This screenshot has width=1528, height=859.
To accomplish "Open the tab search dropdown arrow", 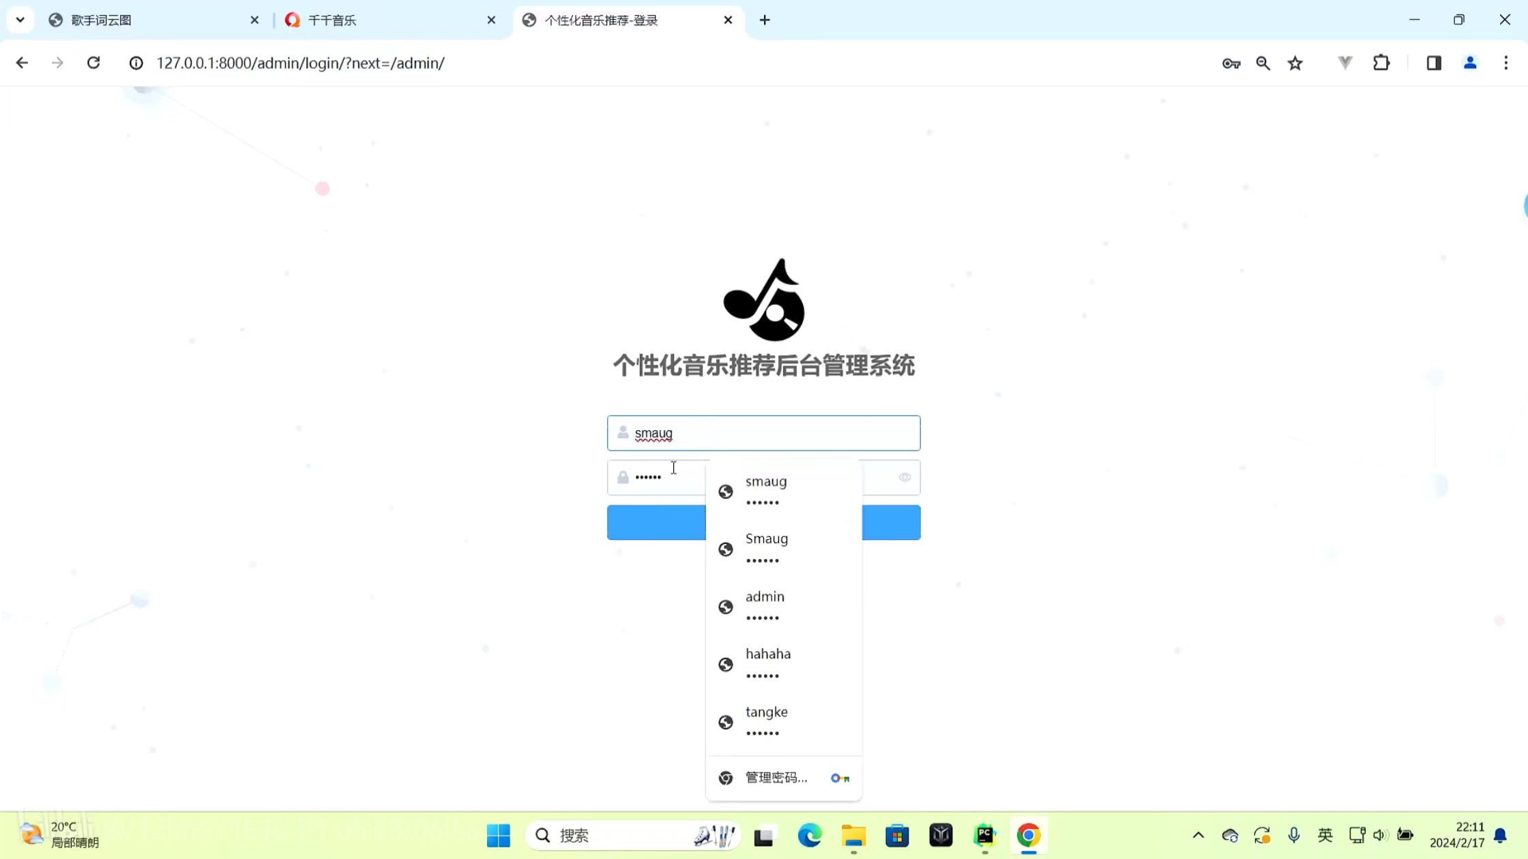I will tap(20, 20).
